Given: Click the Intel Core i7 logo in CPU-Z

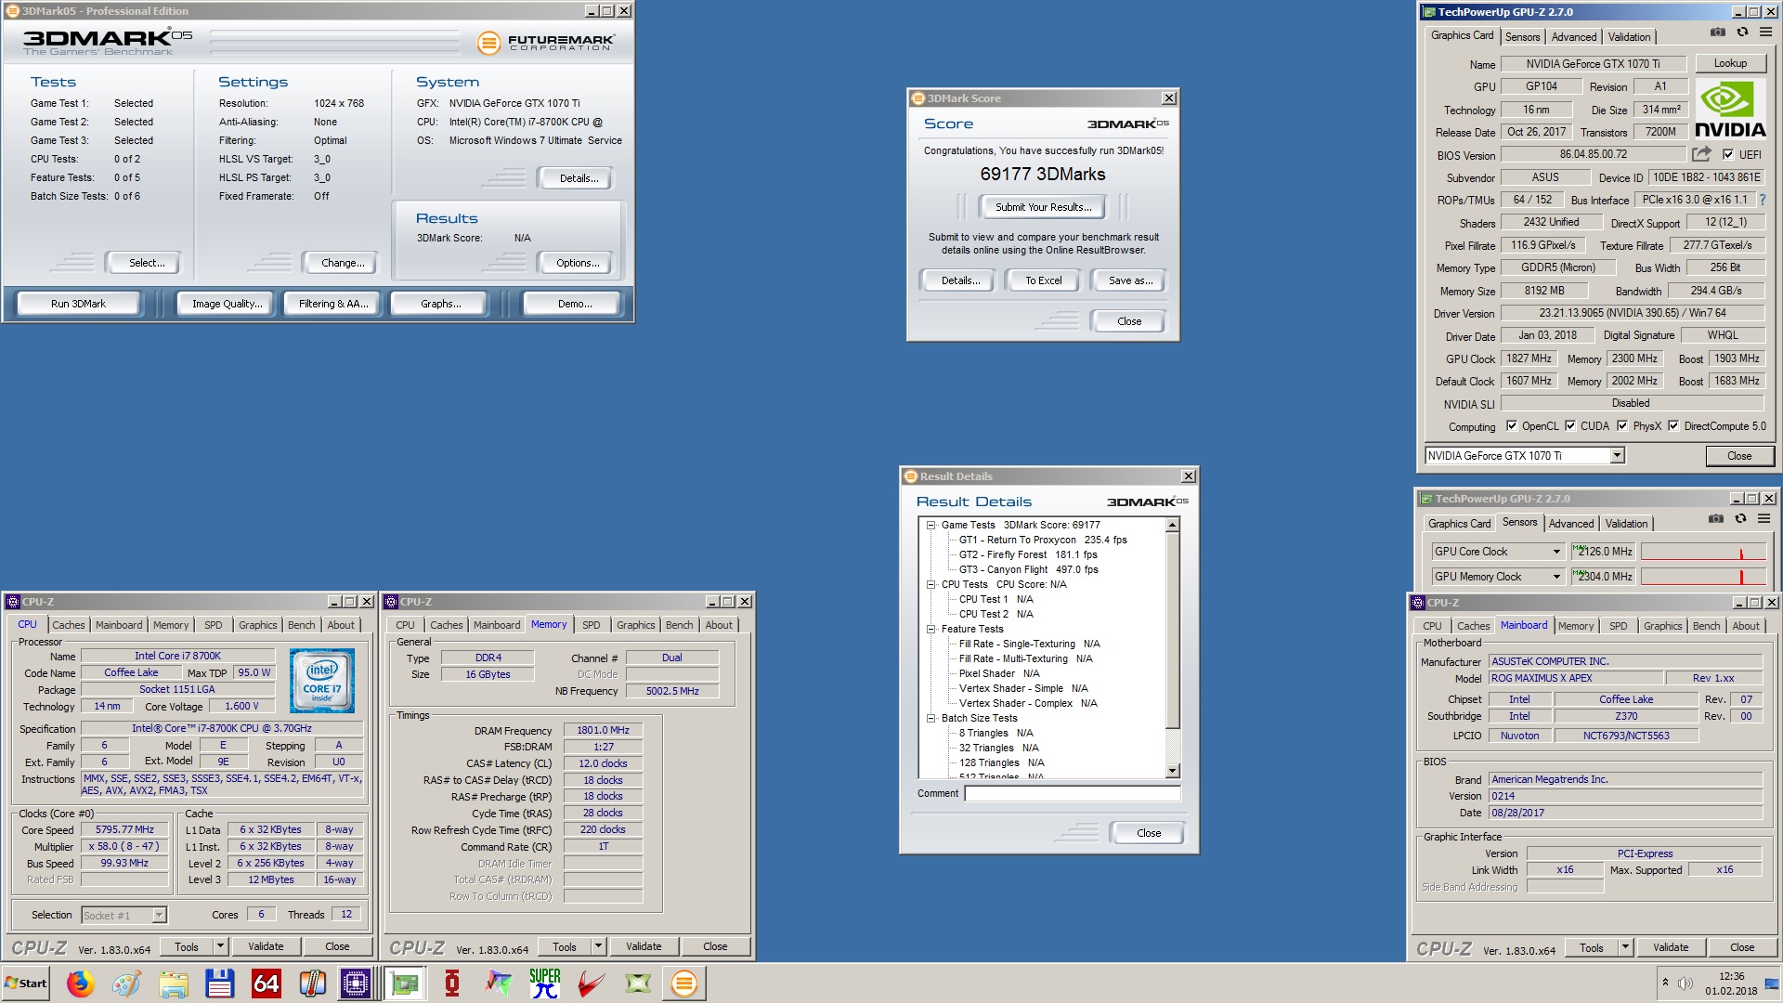Looking at the screenshot, I should coord(322,681).
